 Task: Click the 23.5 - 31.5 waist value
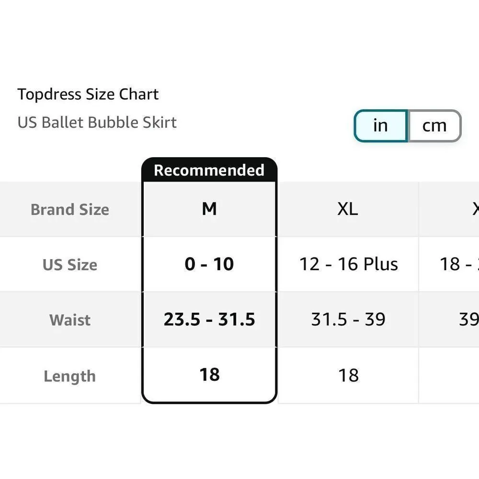tap(209, 319)
